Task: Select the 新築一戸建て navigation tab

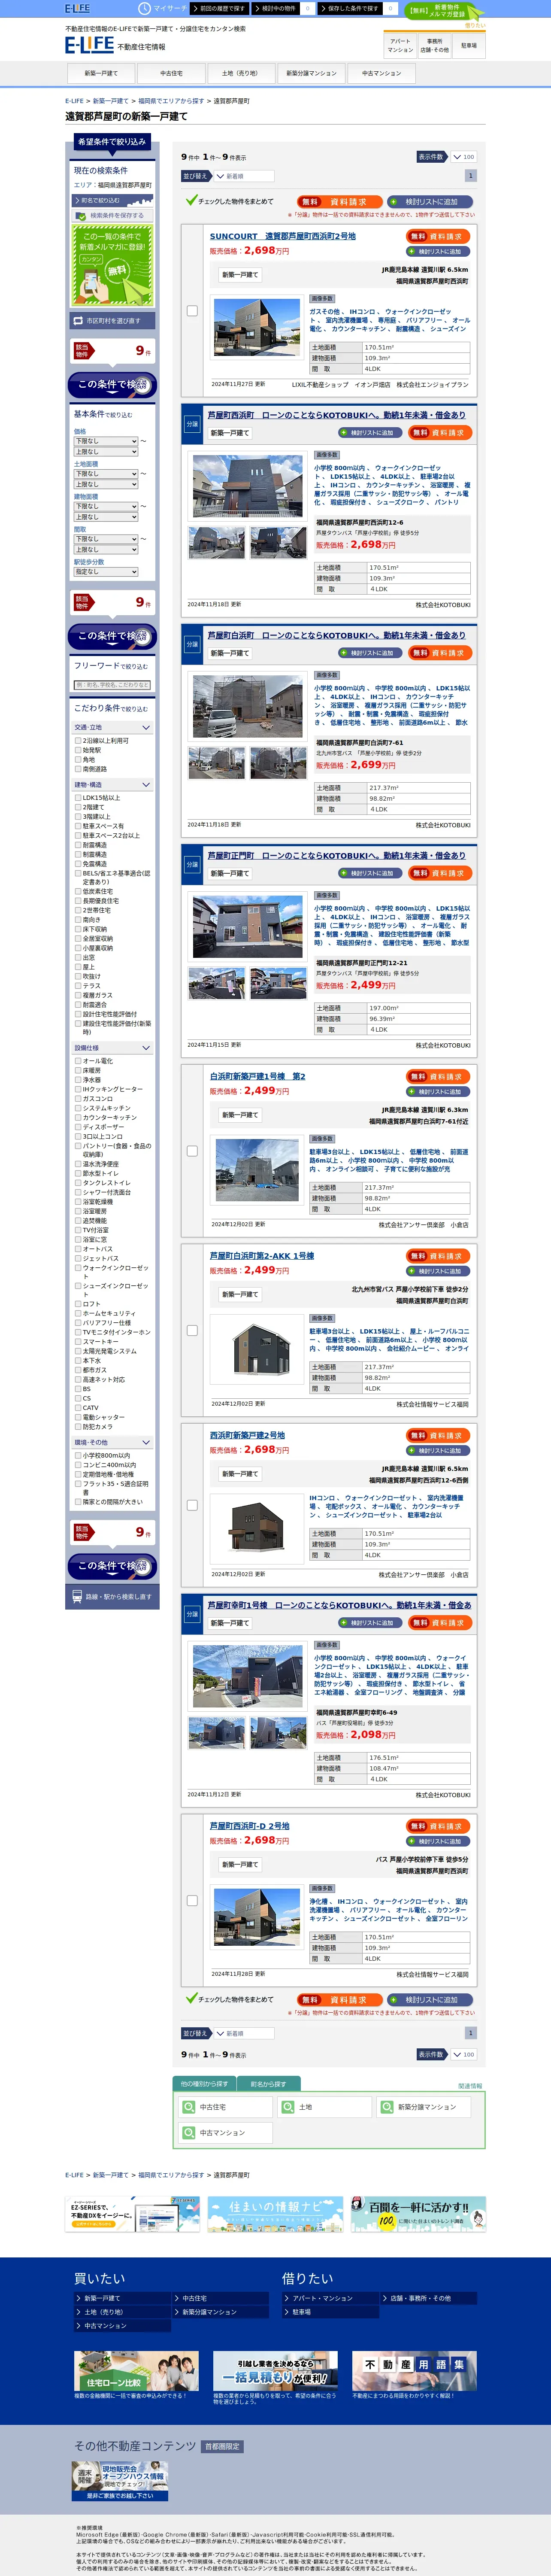Action: (x=101, y=73)
